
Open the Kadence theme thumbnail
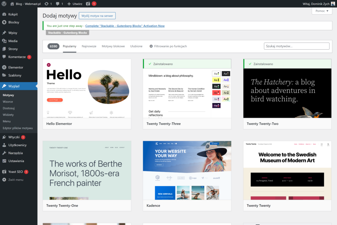[x=187, y=170]
